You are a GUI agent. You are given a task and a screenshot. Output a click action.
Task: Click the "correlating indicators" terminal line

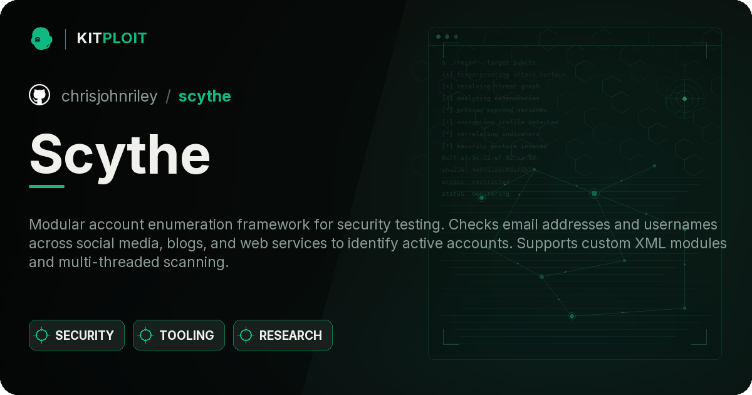pos(490,134)
